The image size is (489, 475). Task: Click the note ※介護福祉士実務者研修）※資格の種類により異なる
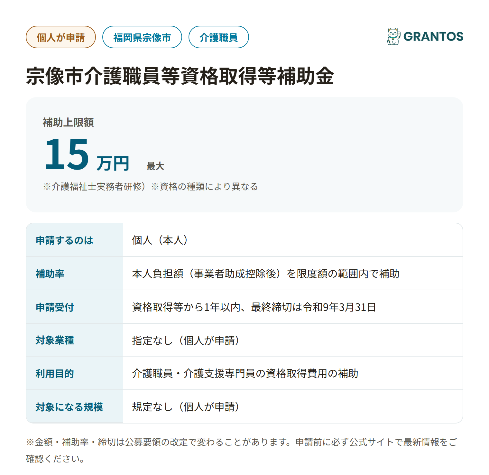(x=150, y=187)
